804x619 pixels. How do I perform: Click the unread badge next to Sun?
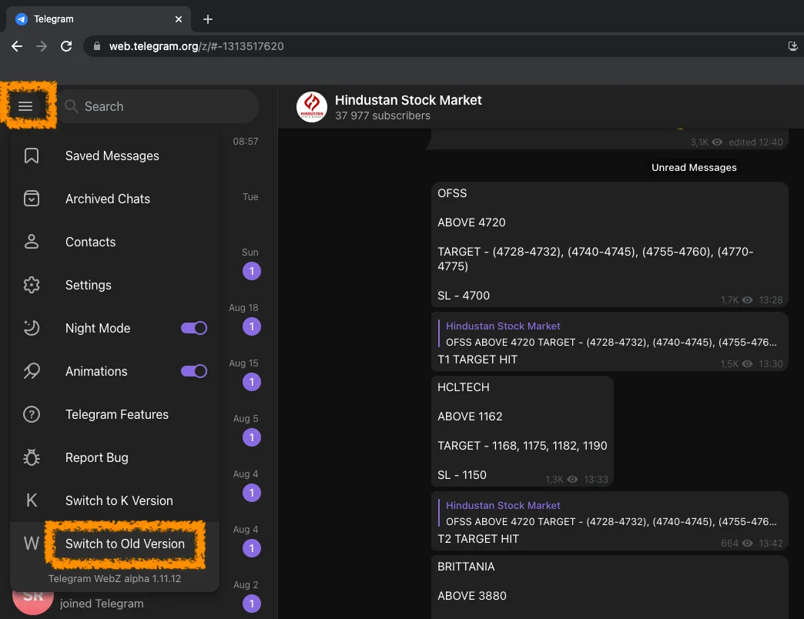click(252, 271)
